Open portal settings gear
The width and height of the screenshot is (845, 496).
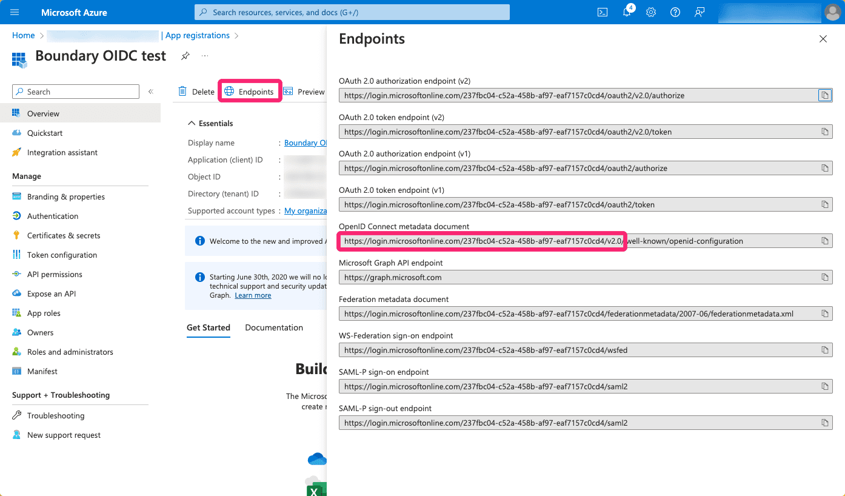pyautogui.click(x=651, y=12)
